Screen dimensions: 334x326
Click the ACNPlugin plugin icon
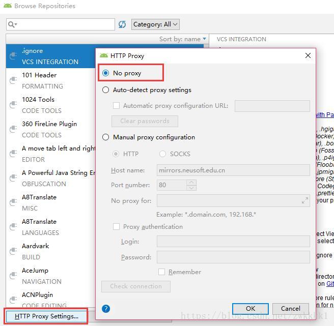(x=13, y=300)
